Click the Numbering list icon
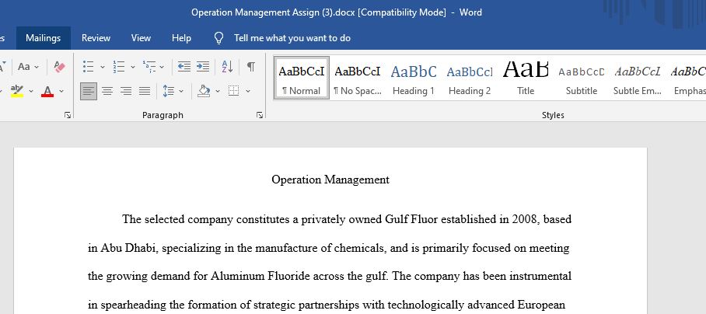 pos(119,67)
